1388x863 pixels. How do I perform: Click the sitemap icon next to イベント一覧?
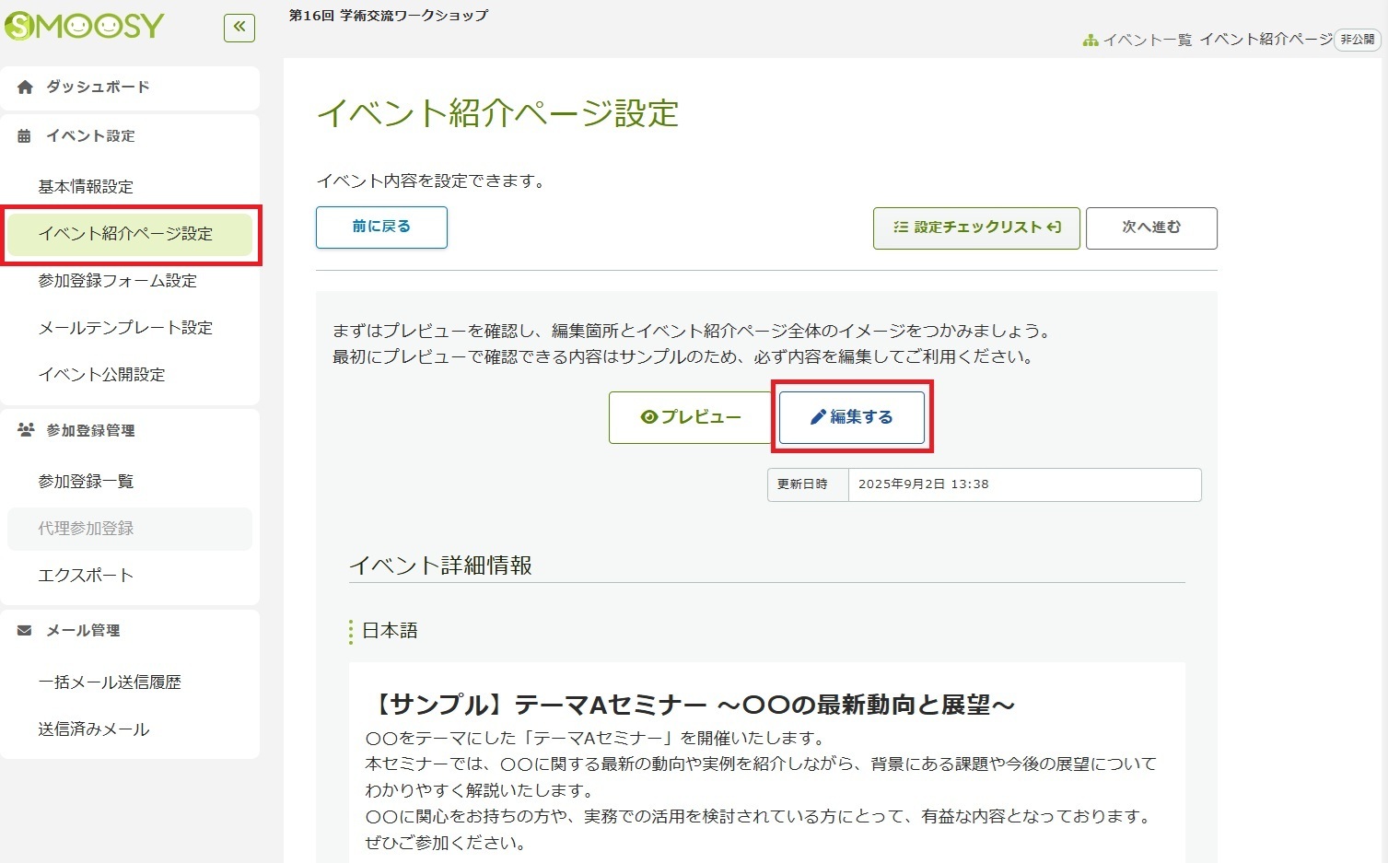pyautogui.click(x=1091, y=41)
